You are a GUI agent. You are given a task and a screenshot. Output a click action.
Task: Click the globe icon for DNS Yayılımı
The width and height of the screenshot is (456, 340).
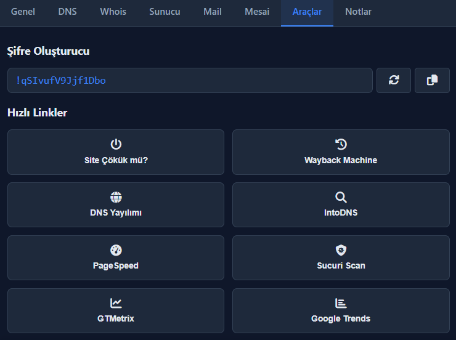point(116,197)
